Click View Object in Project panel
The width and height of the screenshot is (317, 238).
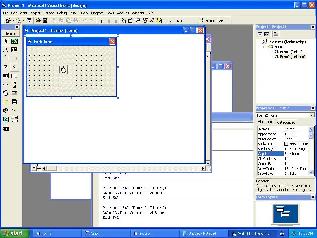coord(267,34)
